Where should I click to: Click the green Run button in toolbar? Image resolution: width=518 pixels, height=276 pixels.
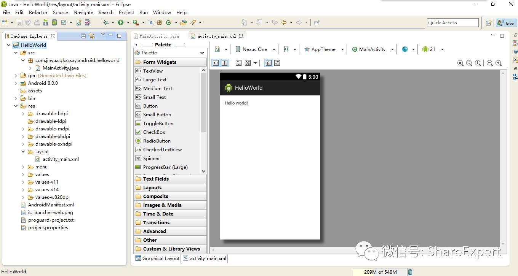pos(121,23)
